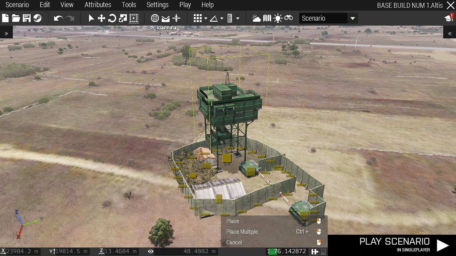Choose Cancel in the context menu
Viewport: 456px width, 256px height.
(274, 242)
